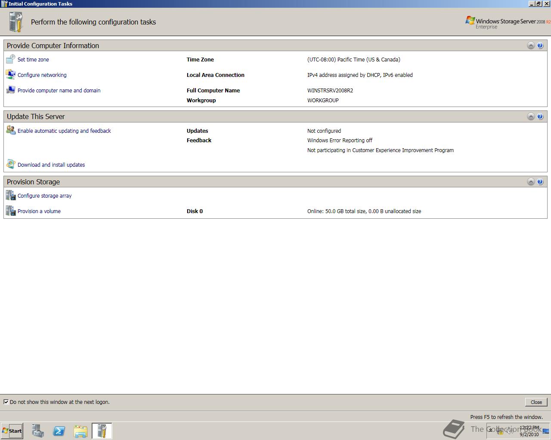Image resolution: width=551 pixels, height=440 pixels.
Task: Click the network status tray icon
Action: tap(500, 431)
